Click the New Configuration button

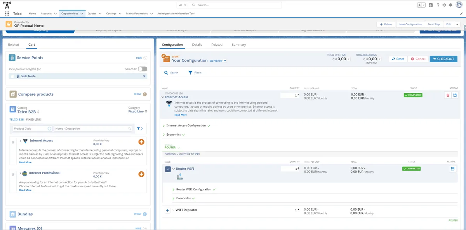(x=410, y=24)
